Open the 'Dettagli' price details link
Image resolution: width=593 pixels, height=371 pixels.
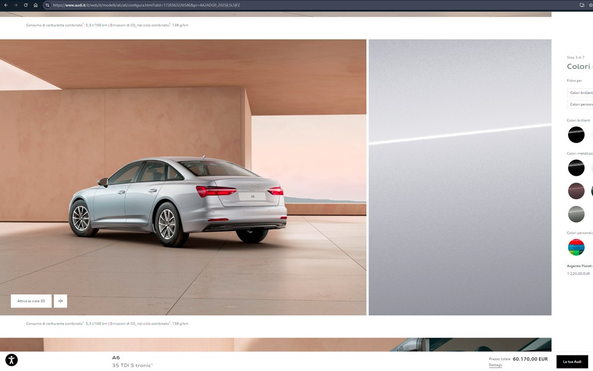(495, 365)
